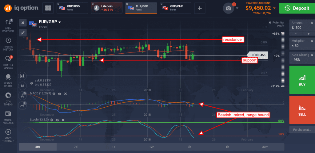The image size is (315, 153).
Task: Click the Purchase at... button
Action: click(x=302, y=130)
